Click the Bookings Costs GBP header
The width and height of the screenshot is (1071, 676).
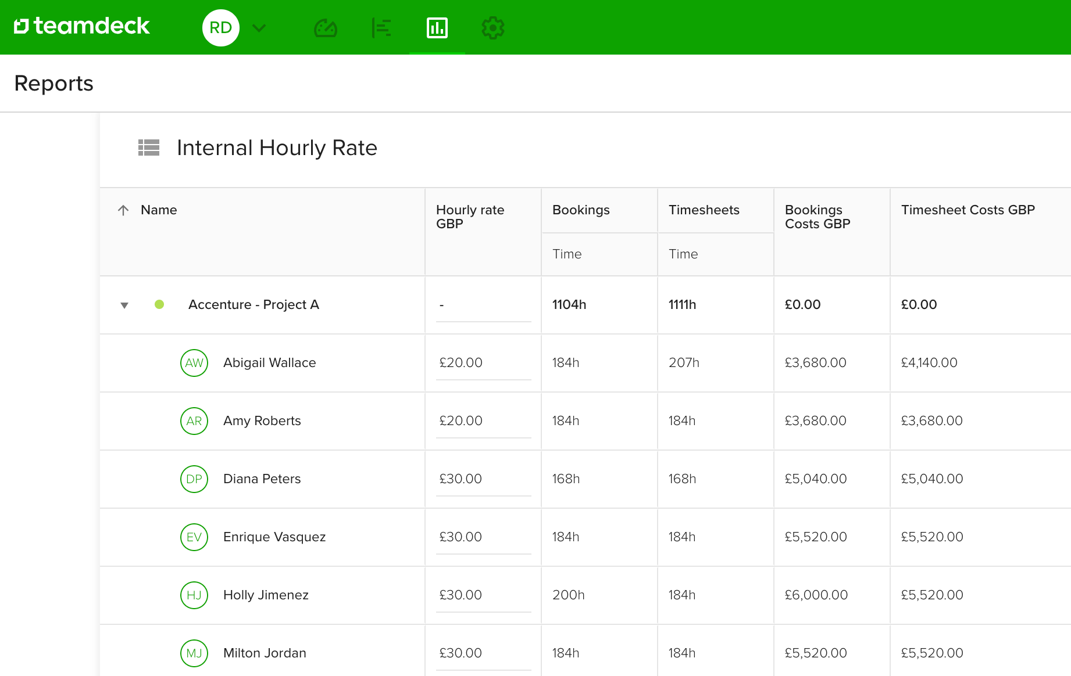817,217
